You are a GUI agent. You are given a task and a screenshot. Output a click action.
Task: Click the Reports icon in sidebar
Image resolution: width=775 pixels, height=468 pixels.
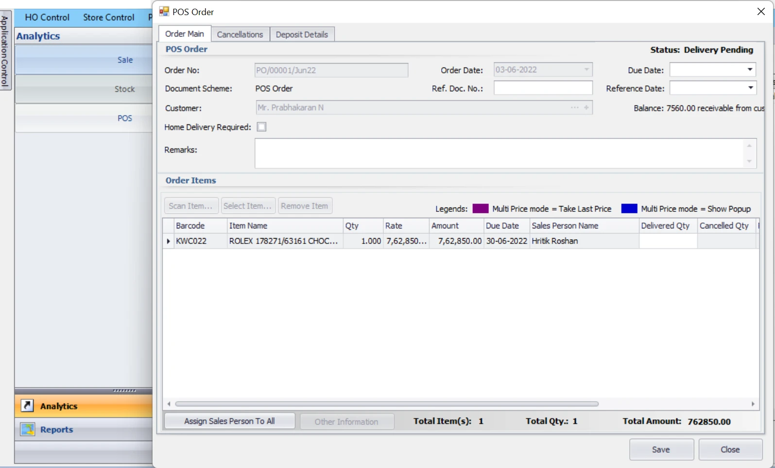pos(28,429)
